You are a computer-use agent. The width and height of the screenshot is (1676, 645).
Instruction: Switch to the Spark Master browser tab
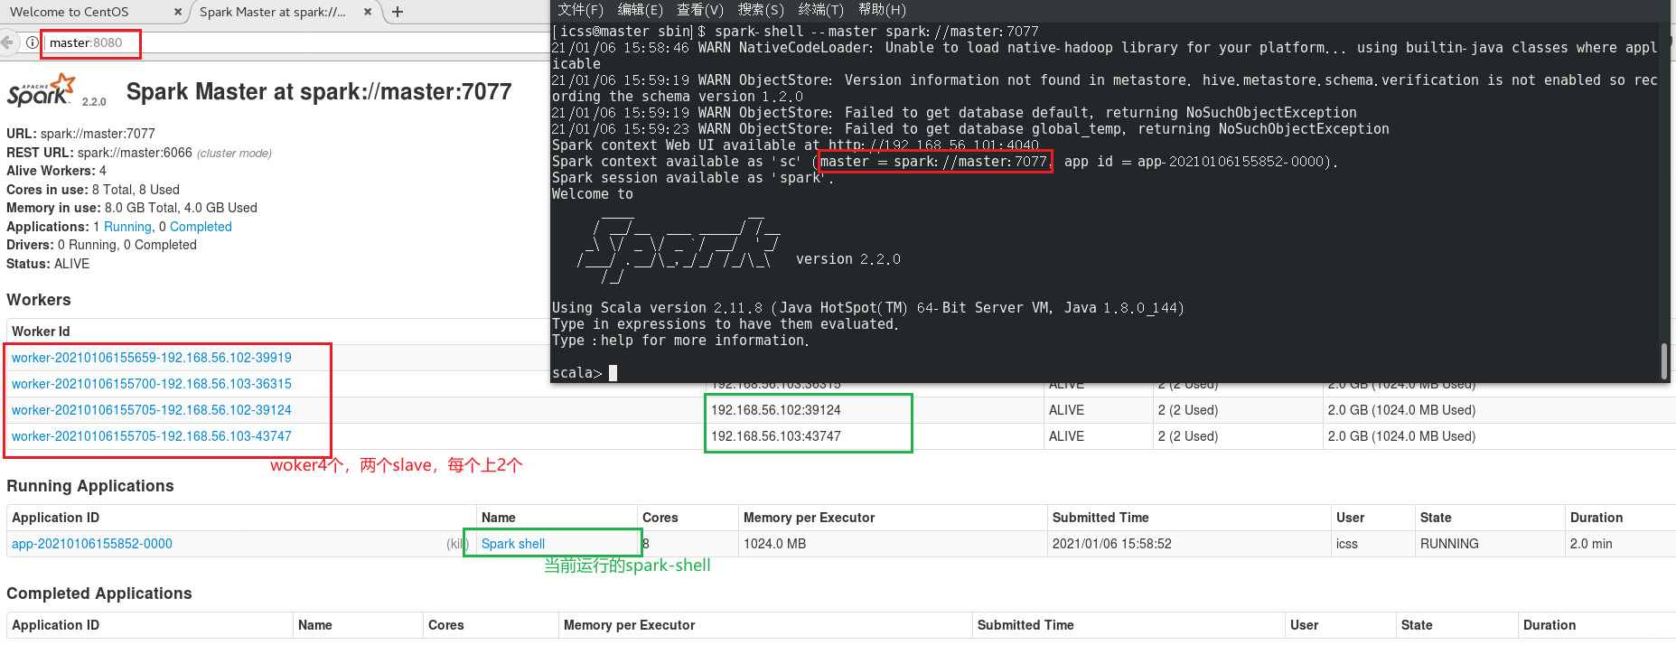tap(272, 12)
